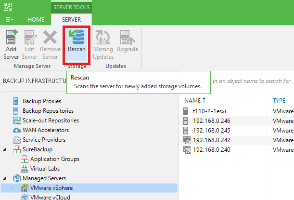
Task: Sort by the NAME column header
Action: (192, 101)
